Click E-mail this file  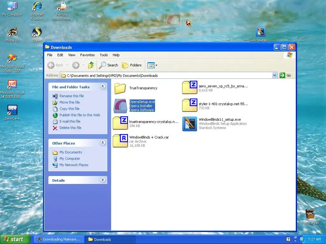click(x=70, y=121)
